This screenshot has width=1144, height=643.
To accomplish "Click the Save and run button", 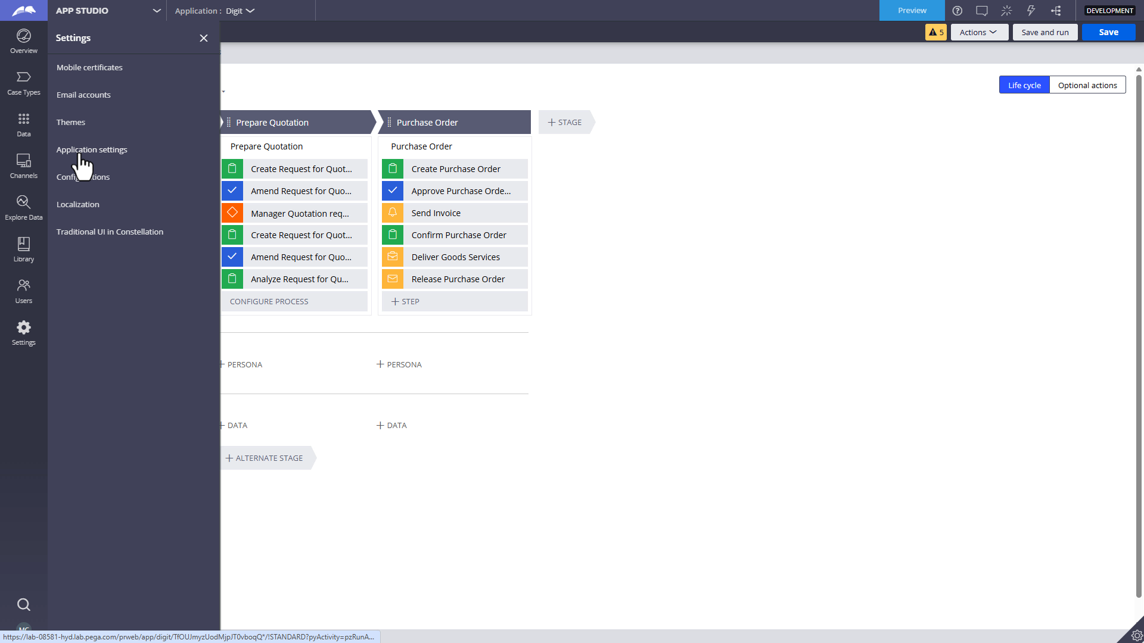I will point(1044,32).
